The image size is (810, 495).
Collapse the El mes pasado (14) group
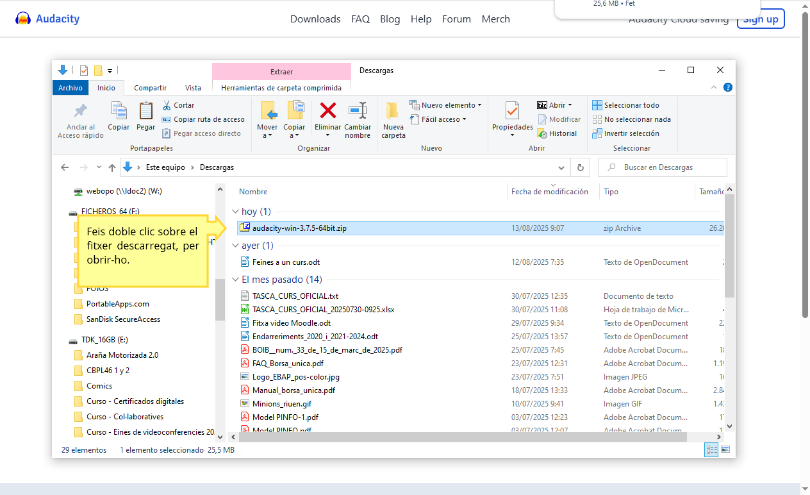(235, 280)
